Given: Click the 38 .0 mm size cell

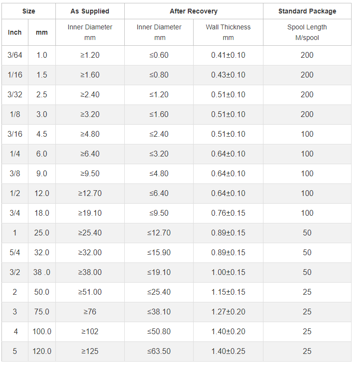Looking at the screenshot, I should tap(42, 273).
